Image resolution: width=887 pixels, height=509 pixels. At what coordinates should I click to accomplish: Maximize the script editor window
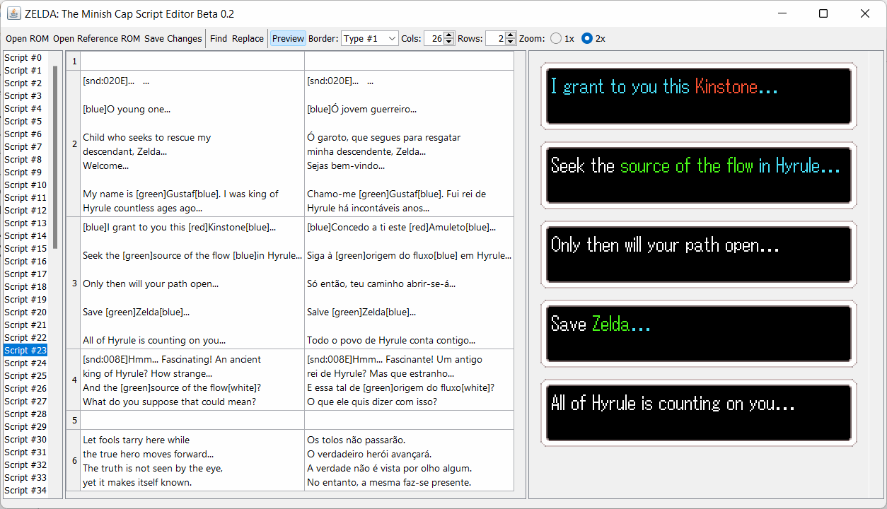tap(823, 13)
